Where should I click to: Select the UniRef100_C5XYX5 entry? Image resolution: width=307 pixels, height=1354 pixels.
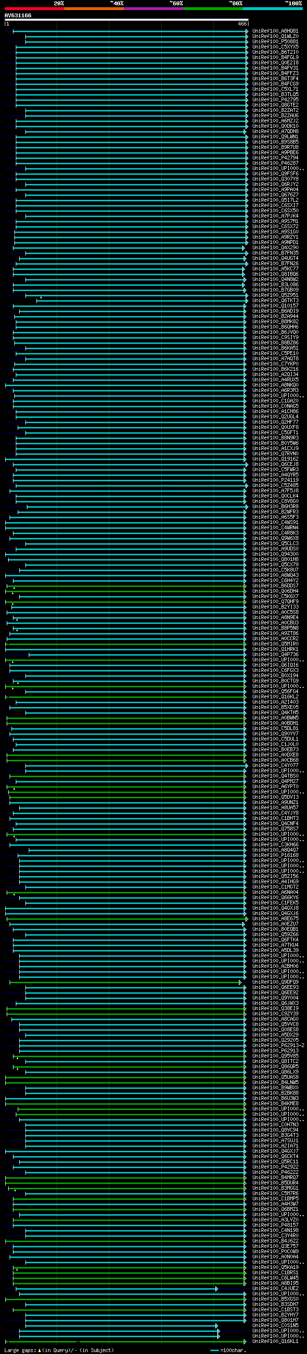coord(275,47)
